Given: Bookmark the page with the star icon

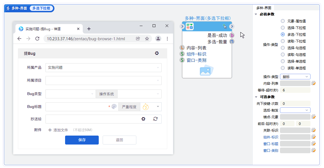Looking at the screenshot, I should (147, 39).
